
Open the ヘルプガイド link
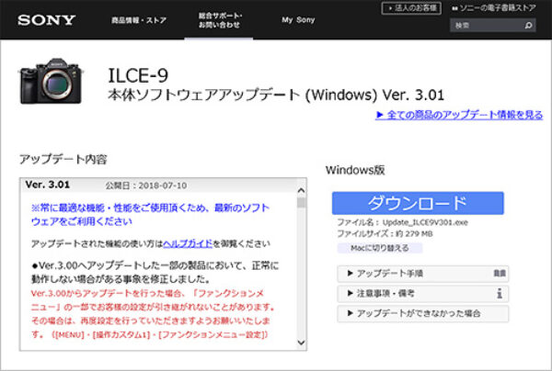[188, 243]
